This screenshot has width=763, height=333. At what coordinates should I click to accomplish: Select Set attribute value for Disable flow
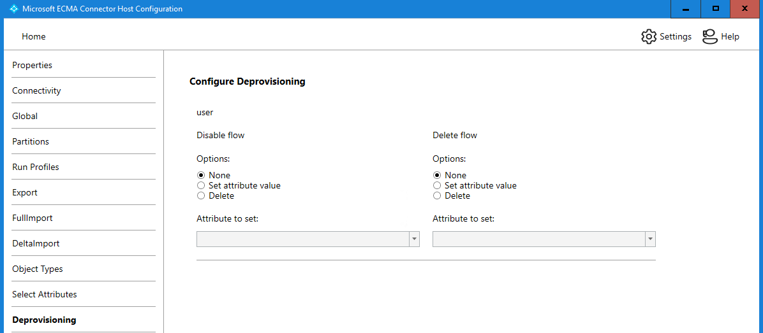point(201,185)
